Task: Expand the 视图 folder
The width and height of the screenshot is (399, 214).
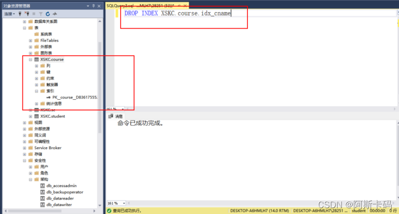Action: click(24, 123)
